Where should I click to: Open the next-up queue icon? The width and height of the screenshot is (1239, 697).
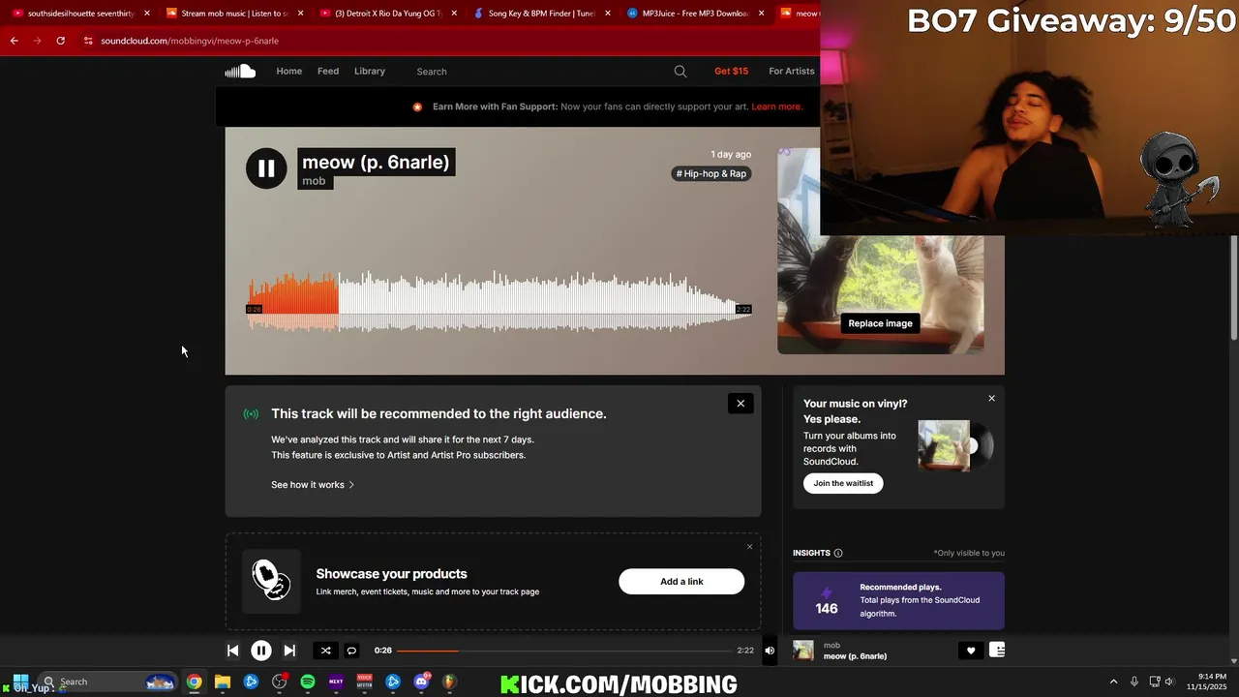click(x=997, y=651)
